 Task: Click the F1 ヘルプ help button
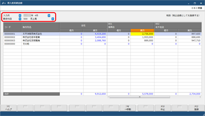tap(9, 108)
